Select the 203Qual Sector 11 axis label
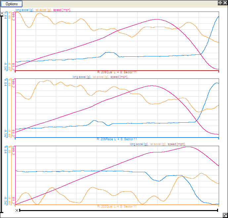 click(117, 206)
